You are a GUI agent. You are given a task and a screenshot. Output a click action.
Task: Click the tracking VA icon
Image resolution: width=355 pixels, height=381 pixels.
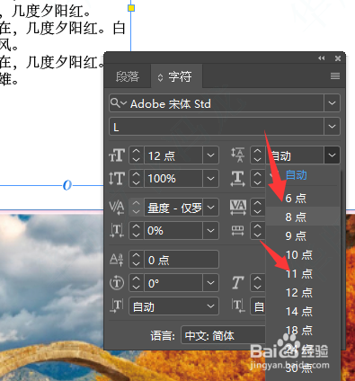(238, 208)
